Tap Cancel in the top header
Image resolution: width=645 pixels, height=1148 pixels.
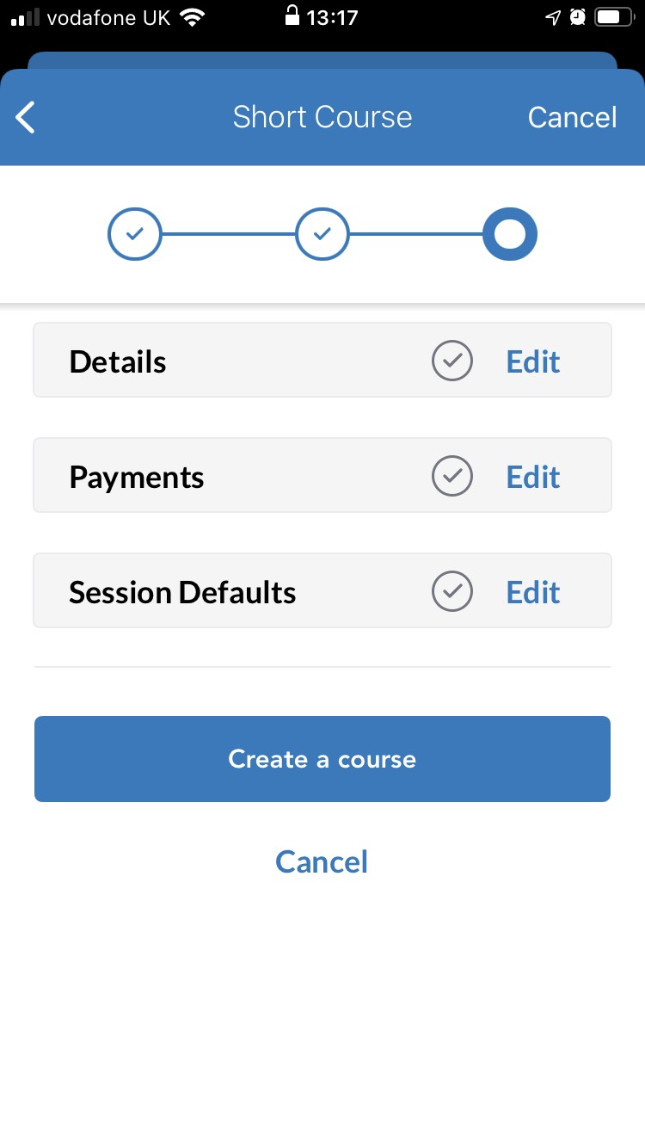[572, 118]
